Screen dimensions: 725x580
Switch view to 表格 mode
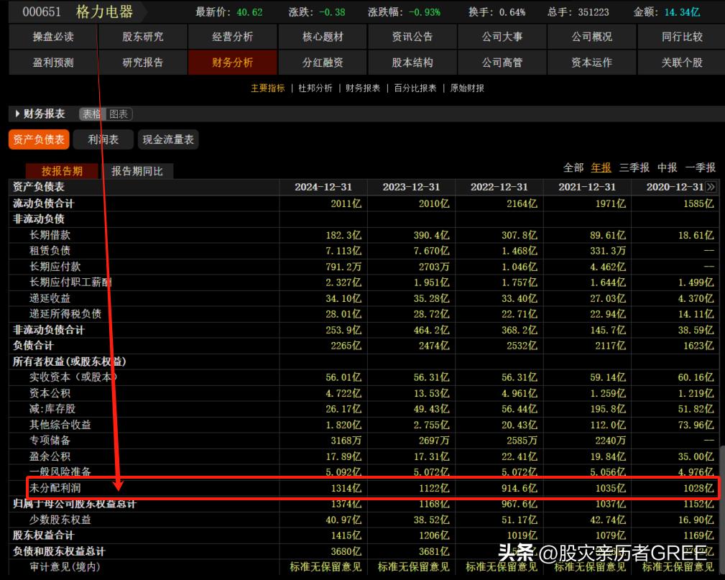(92, 114)
